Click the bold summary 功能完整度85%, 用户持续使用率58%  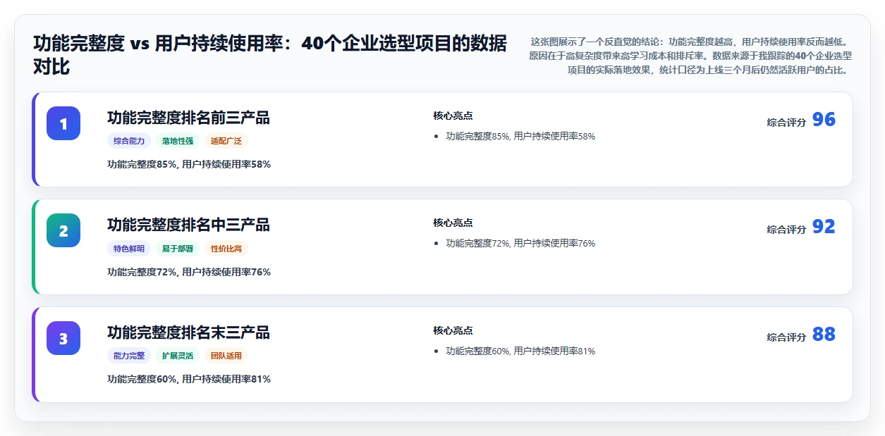(x=189, y=164)
